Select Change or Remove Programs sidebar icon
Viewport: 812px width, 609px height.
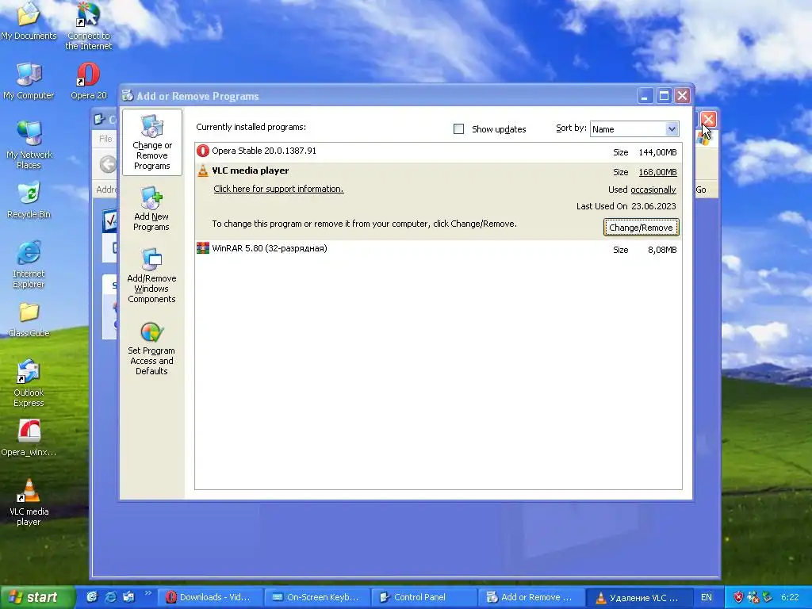pyautogui.click(x=151, y=142)
